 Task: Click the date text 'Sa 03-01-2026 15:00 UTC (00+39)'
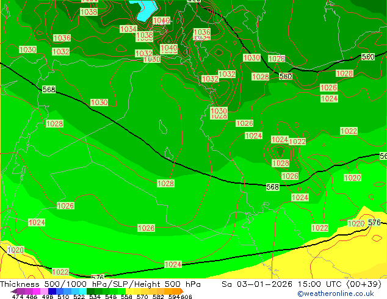(x=302, y=284)
